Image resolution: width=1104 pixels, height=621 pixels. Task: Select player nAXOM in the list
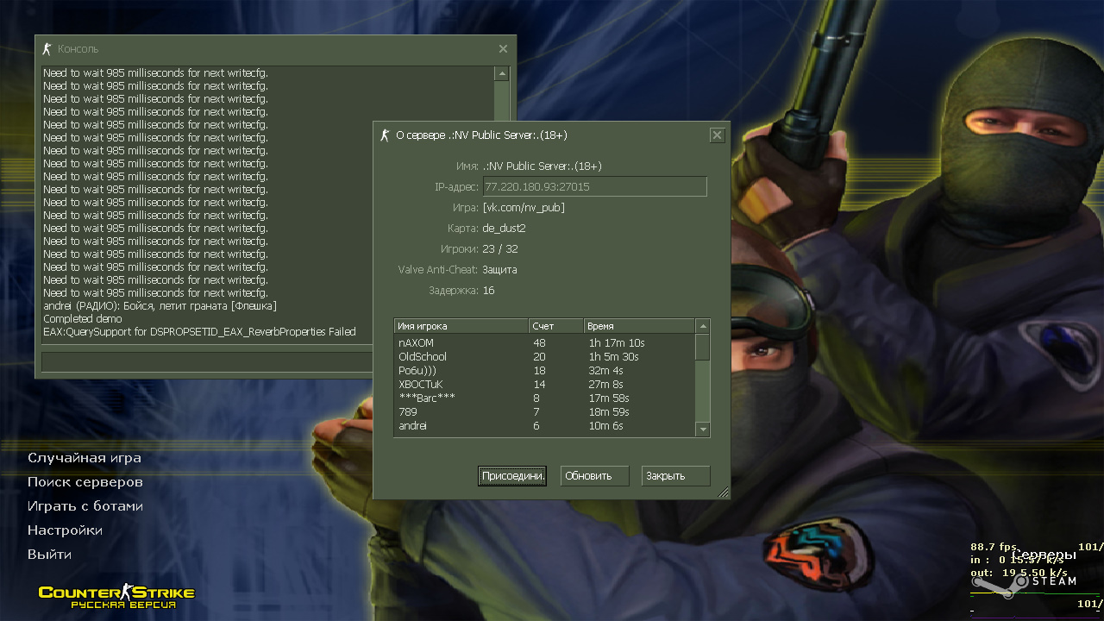(544, 343)
